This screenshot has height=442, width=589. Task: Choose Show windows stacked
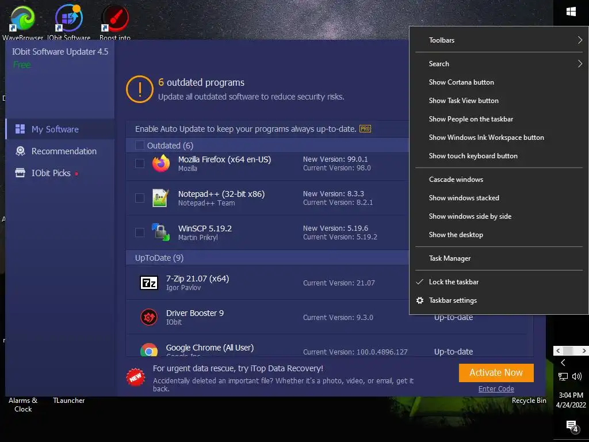coord(499,198)
